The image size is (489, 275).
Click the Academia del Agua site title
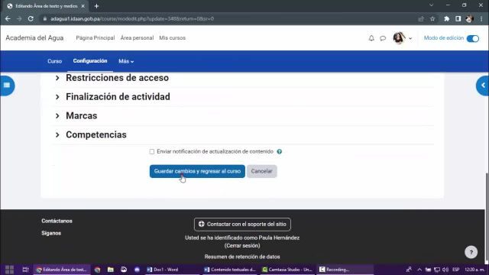pos(34,38)
